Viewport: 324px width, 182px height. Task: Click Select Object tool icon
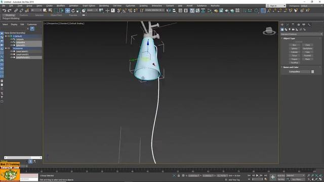[x=45, y=11]
